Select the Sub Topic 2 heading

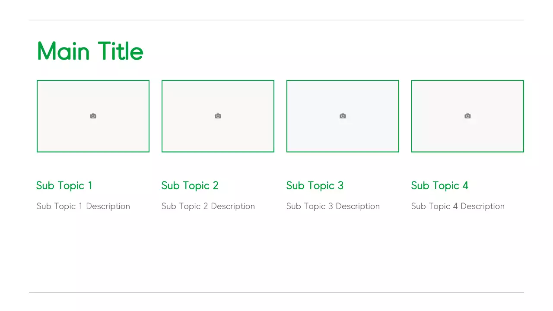190,186
